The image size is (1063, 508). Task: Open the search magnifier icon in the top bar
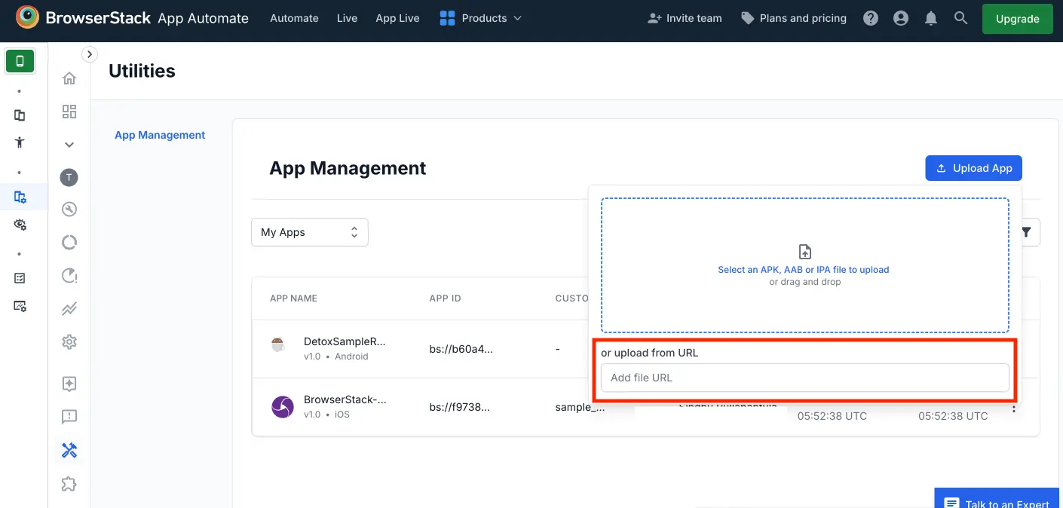click(960, 17)
